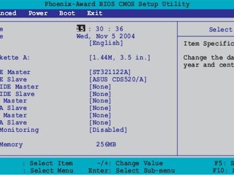
Task: Click the 'Select Menu' help text
Action: click(52, 171)
